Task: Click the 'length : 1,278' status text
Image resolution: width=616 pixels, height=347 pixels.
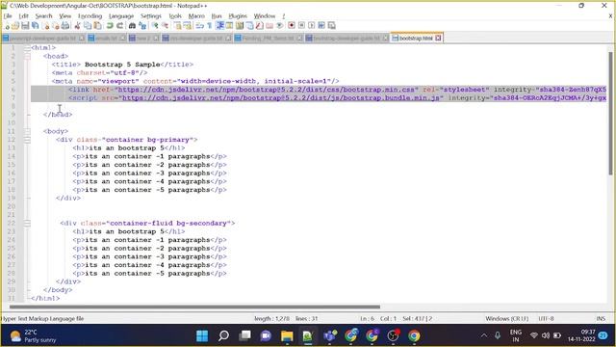Action: coord(271,319)
